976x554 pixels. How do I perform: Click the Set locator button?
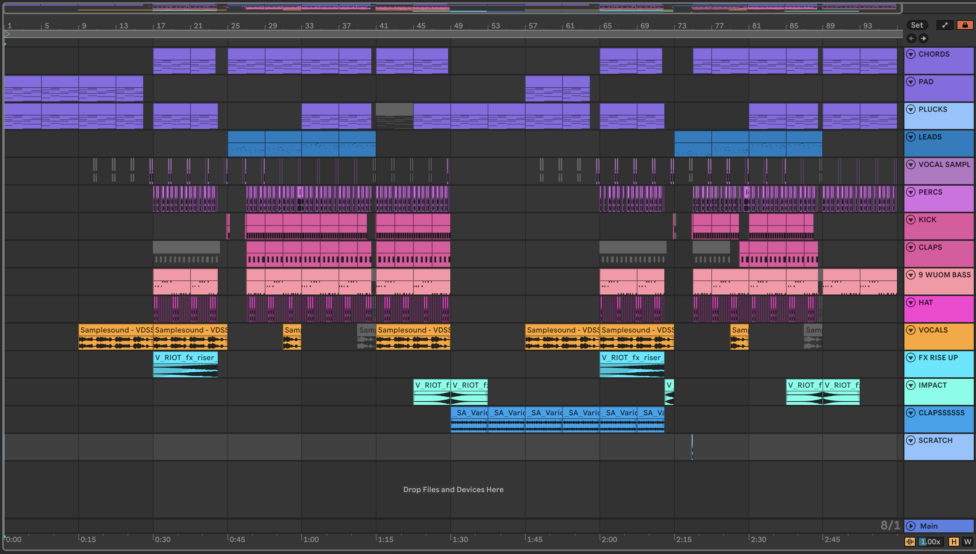917,25
